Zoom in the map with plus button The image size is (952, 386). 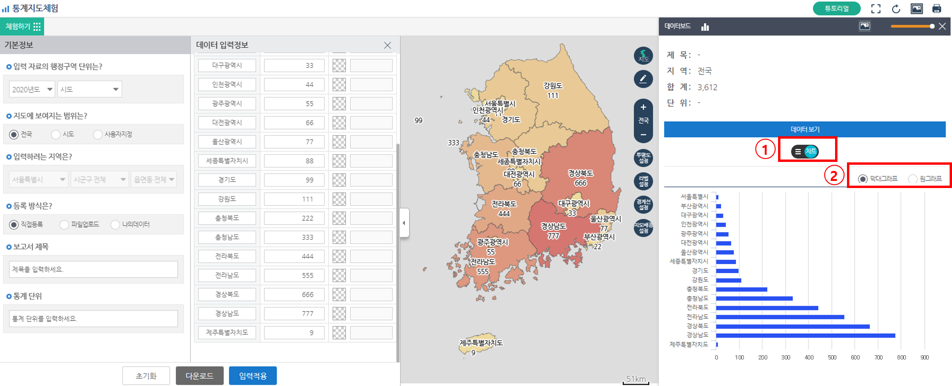[x=643, y=107]
